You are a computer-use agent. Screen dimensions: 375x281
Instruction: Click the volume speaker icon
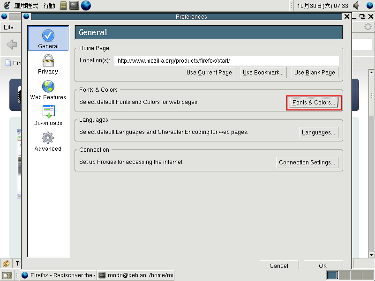356,6
